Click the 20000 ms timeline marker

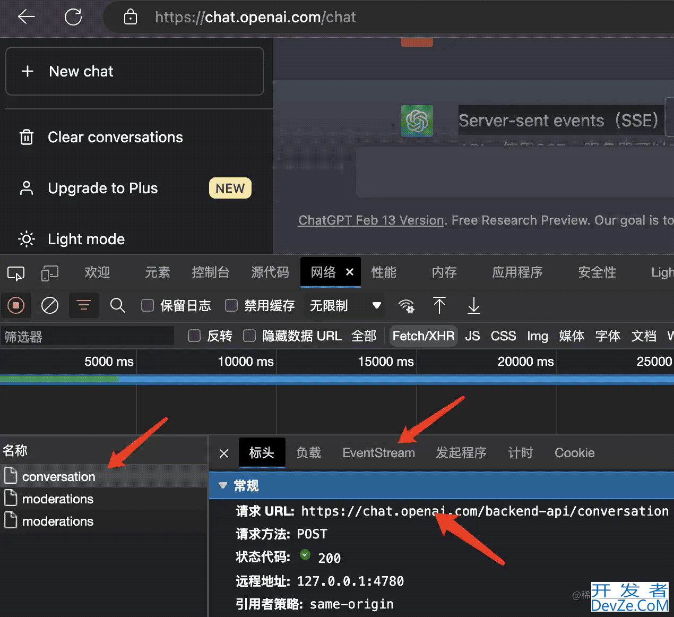tap(525, 362)
